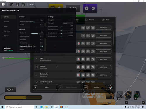Click the Windows search box
The image size is (146, 109).
pyautogui.click(x=20, y=107)
